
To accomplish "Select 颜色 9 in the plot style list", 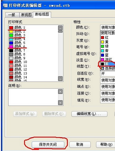I will click(x=17, y=58).
